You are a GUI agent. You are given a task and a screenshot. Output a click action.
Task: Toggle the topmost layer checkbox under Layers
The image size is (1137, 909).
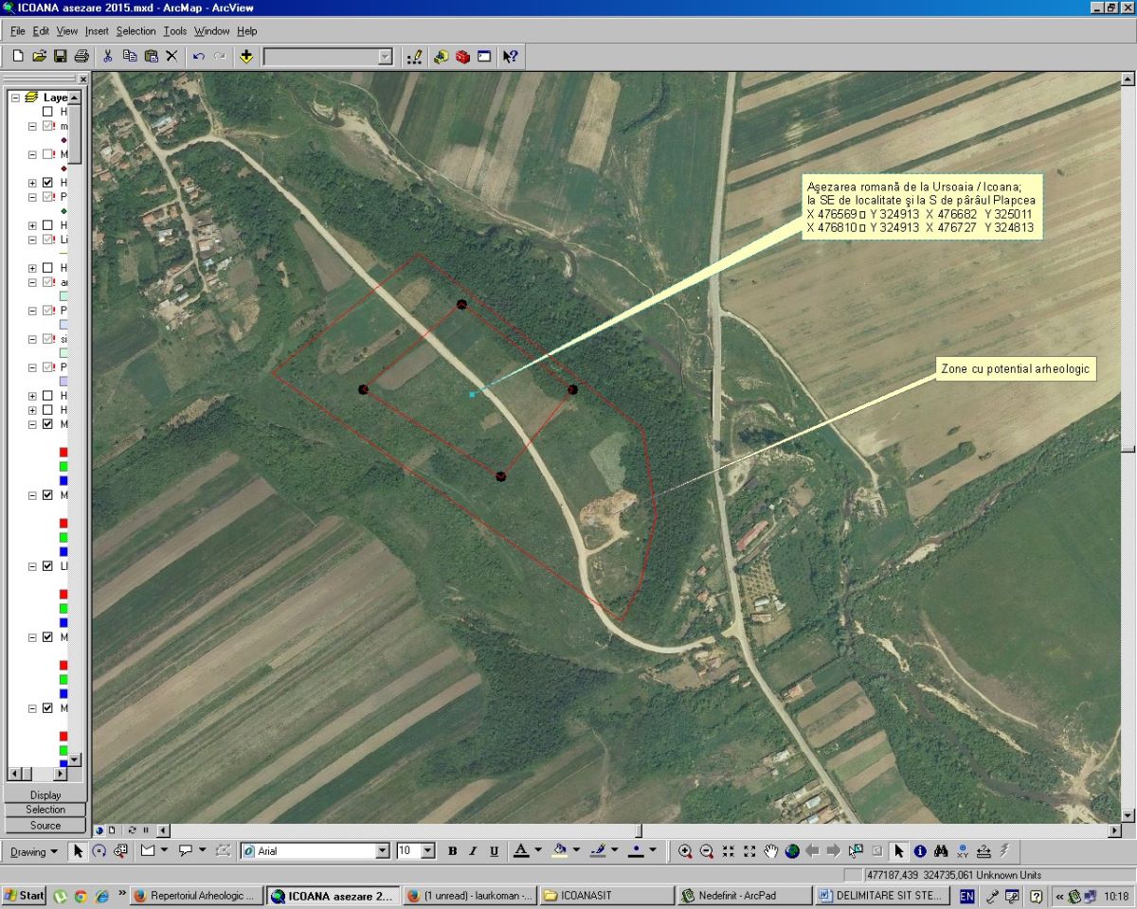pyautogui.click(x=47, y=112)
